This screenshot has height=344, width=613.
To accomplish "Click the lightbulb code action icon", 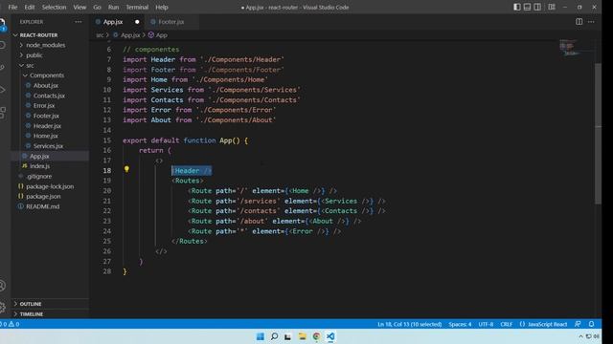I will pos(126,169).
